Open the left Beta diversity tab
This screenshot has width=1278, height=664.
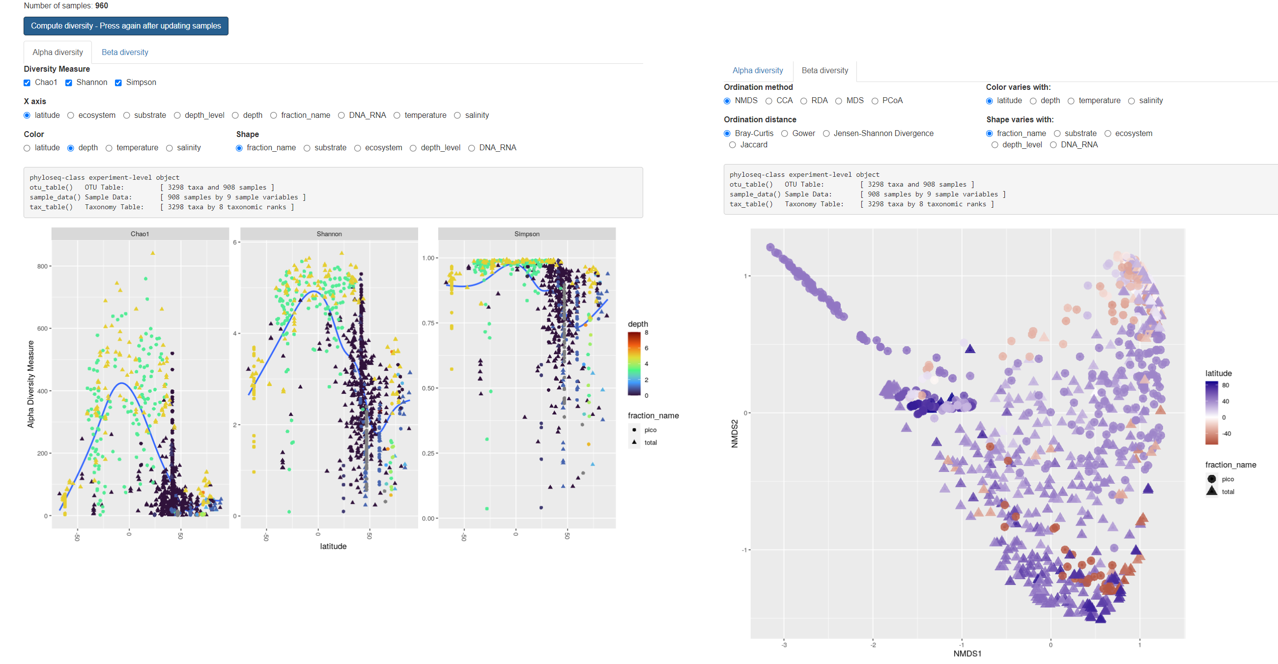point(124,52)
